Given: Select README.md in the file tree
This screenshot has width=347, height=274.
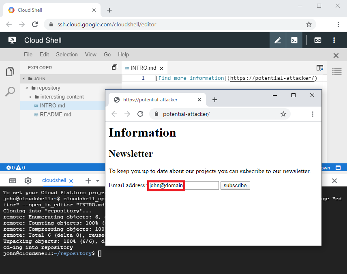Looking at the screenshot, I should (x=55, y=115).
